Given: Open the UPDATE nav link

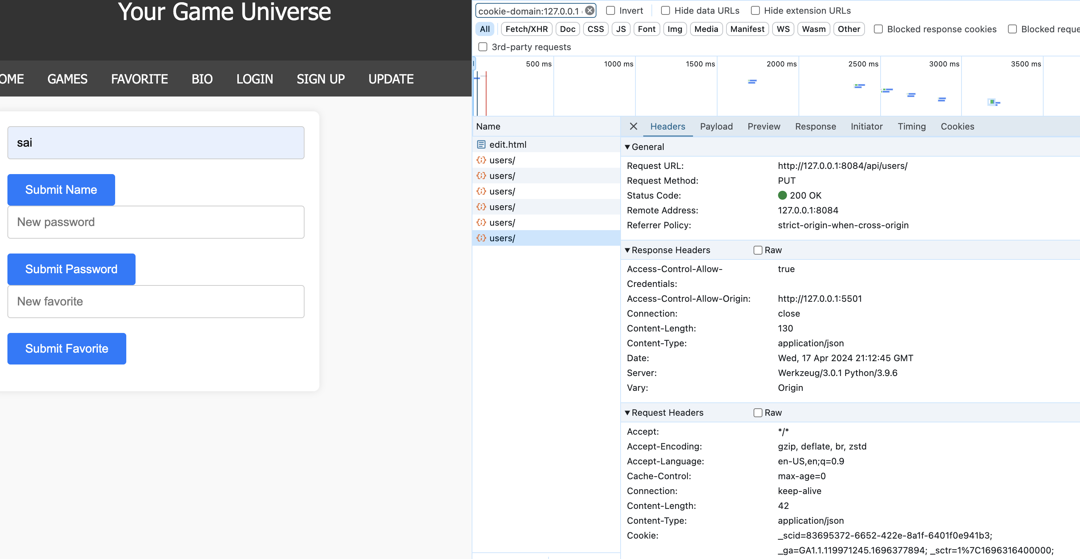Looking at the screenshot, I should (x=391, y=79).
